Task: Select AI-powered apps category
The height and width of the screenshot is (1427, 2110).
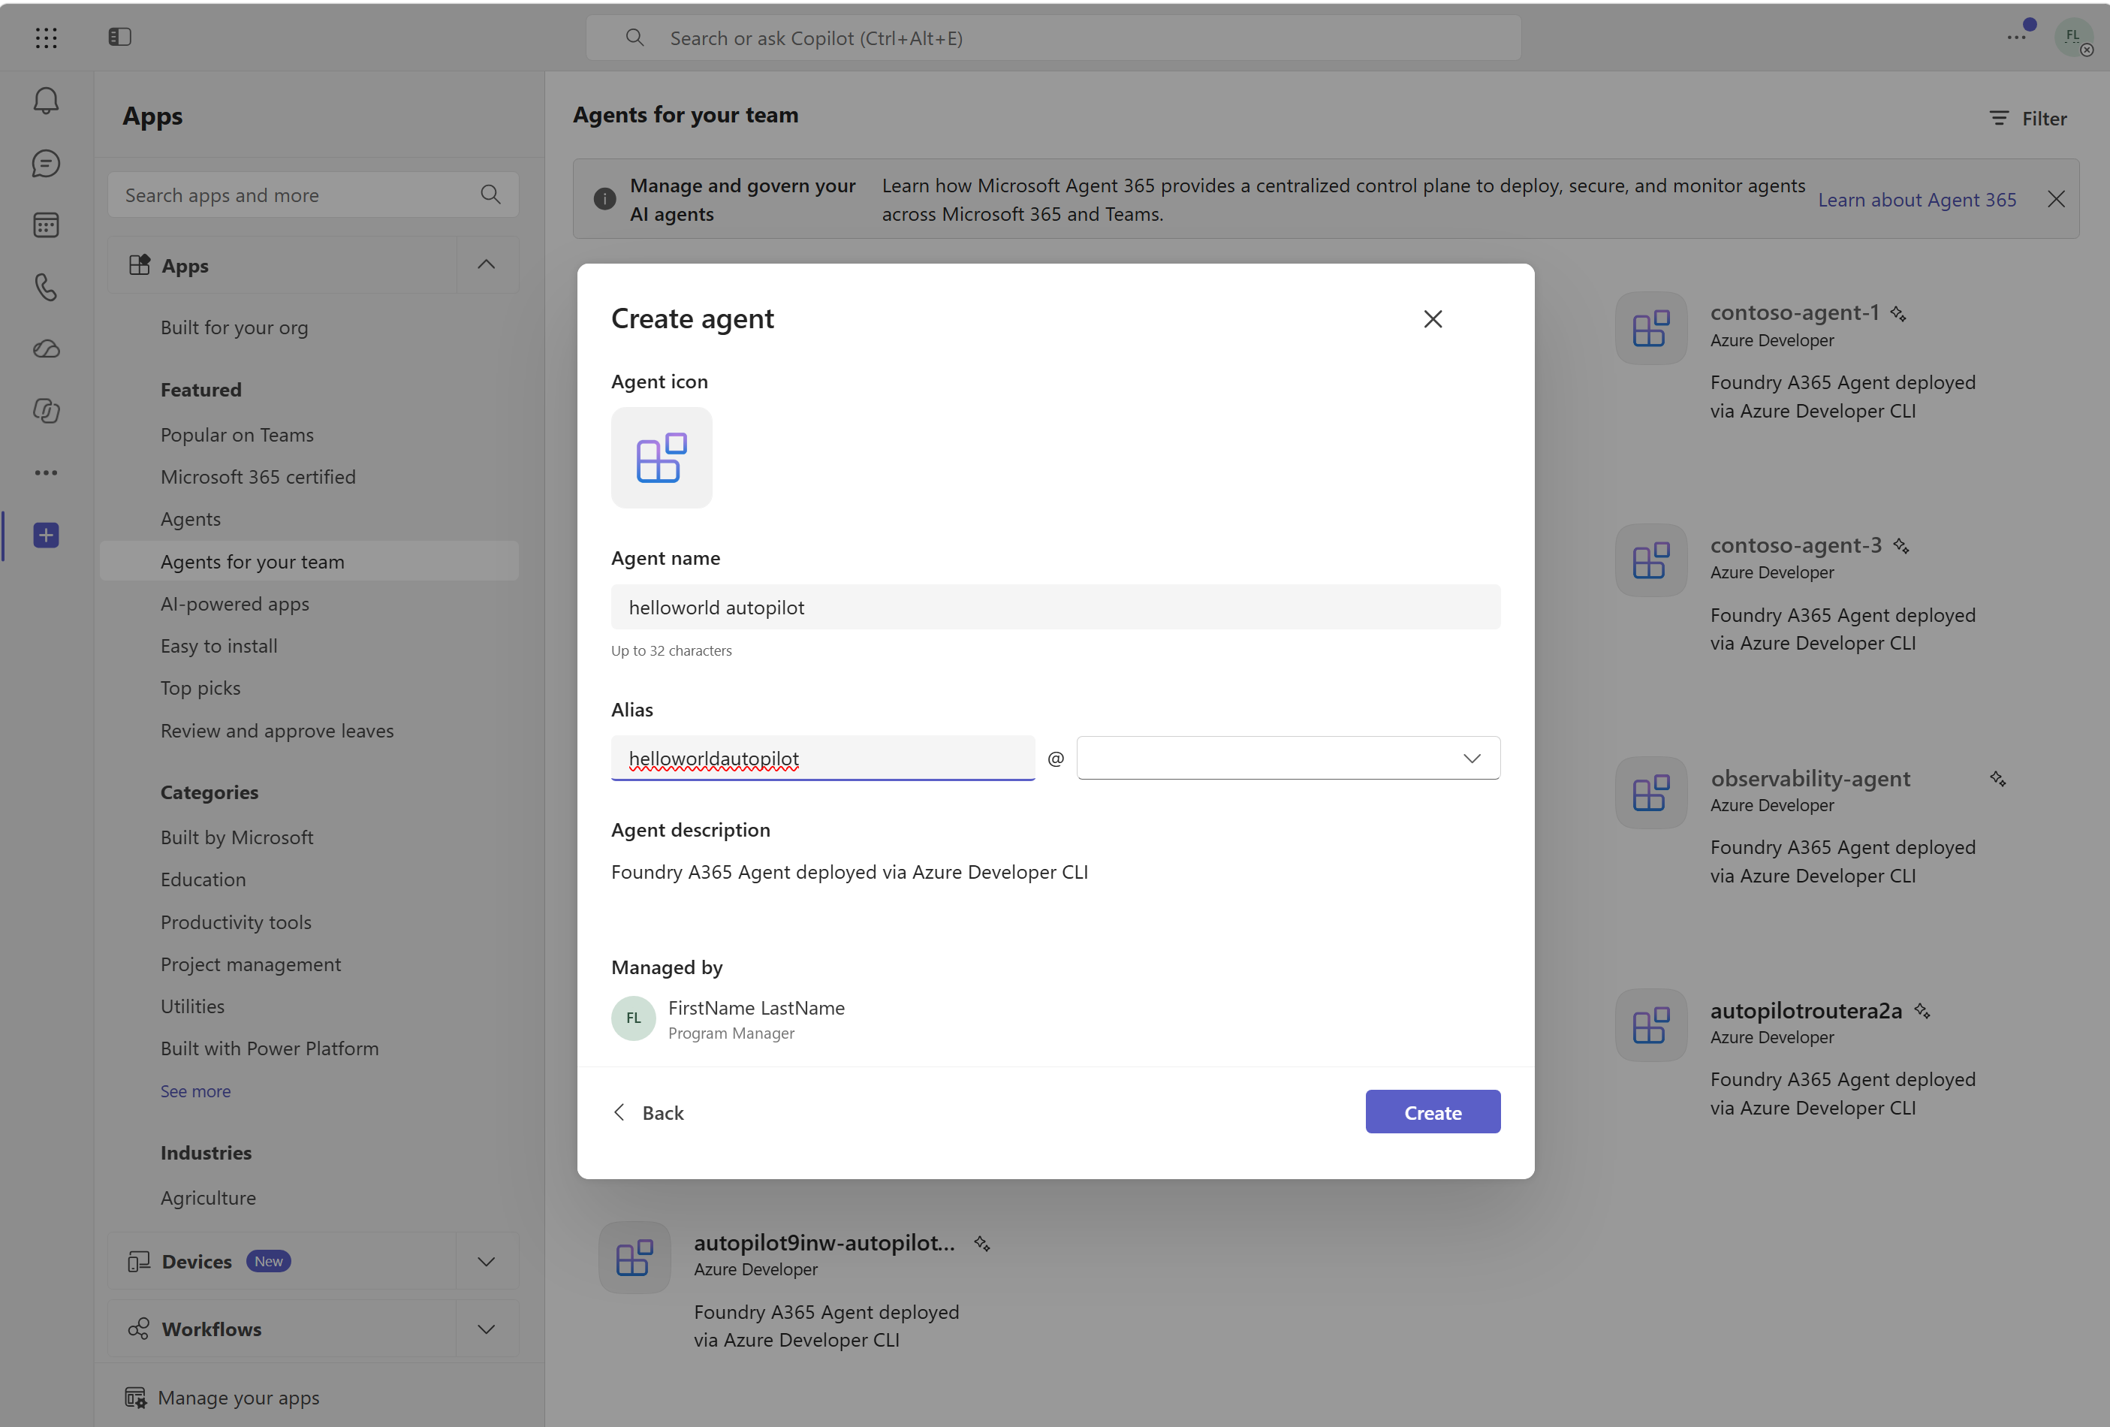Action: point(235,604)
